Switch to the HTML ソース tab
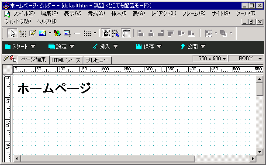This screenshot has height=165, width=266. pos(66,60)
